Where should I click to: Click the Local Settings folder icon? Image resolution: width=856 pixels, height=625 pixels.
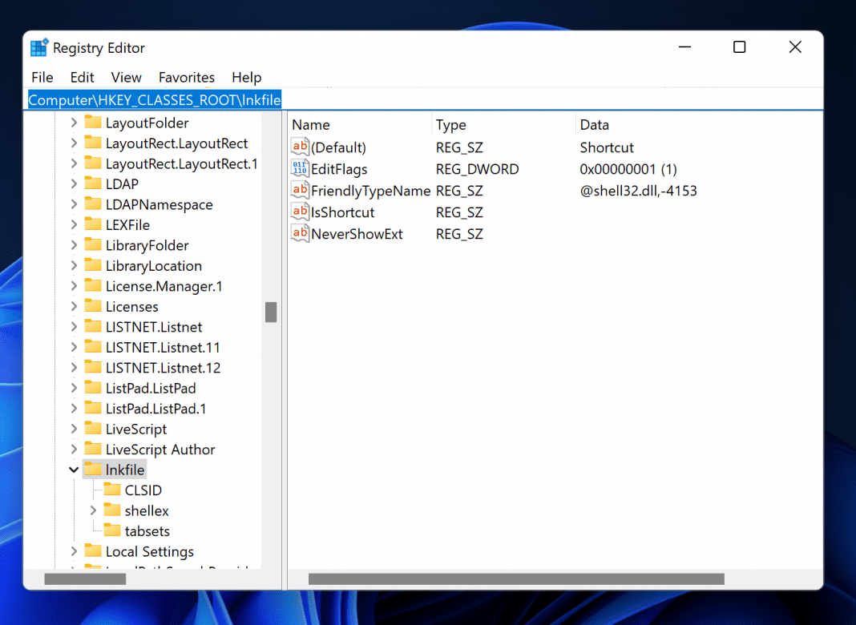pyautogui.click(x=94, y=551)
